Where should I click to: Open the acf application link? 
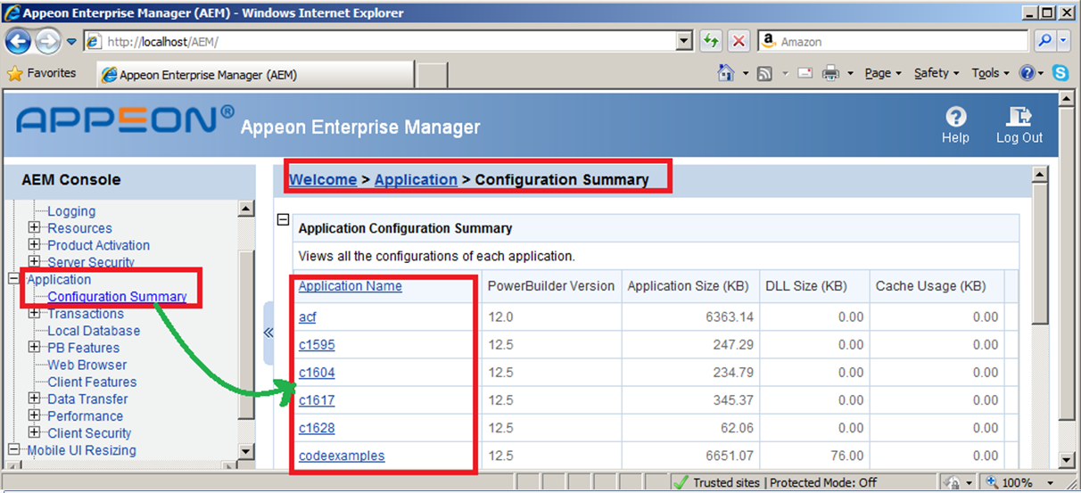tap(308, 316)
